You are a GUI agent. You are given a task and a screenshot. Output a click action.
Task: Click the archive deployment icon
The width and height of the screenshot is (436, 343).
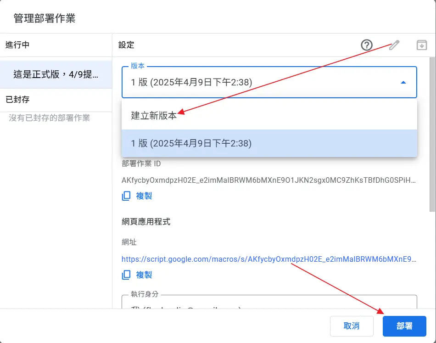[421, 45]
